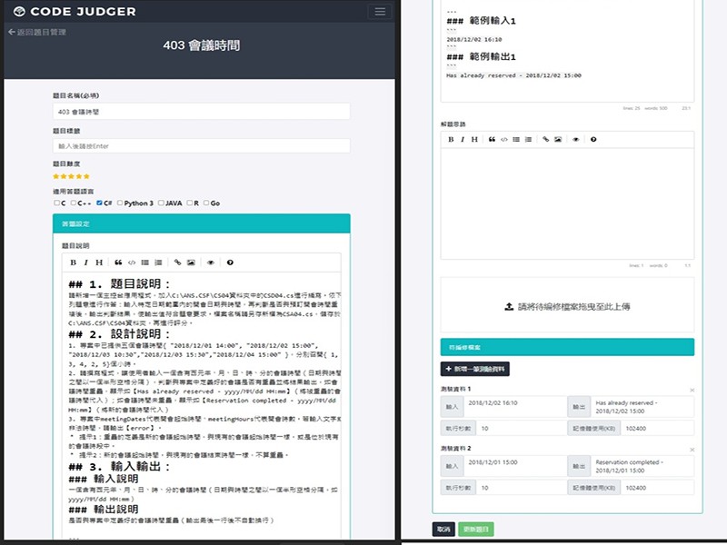Click the green update problem button
Image resolution: width=727 pixels, height=545 pixels.
tap(475, 530)
